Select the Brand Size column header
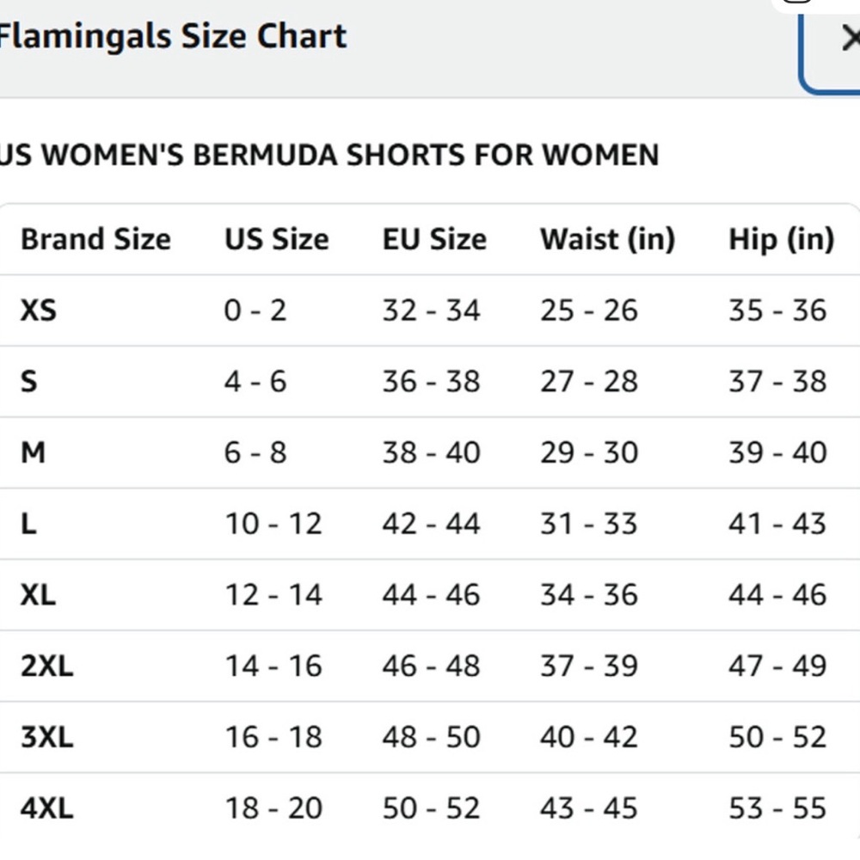 (95, 239)
